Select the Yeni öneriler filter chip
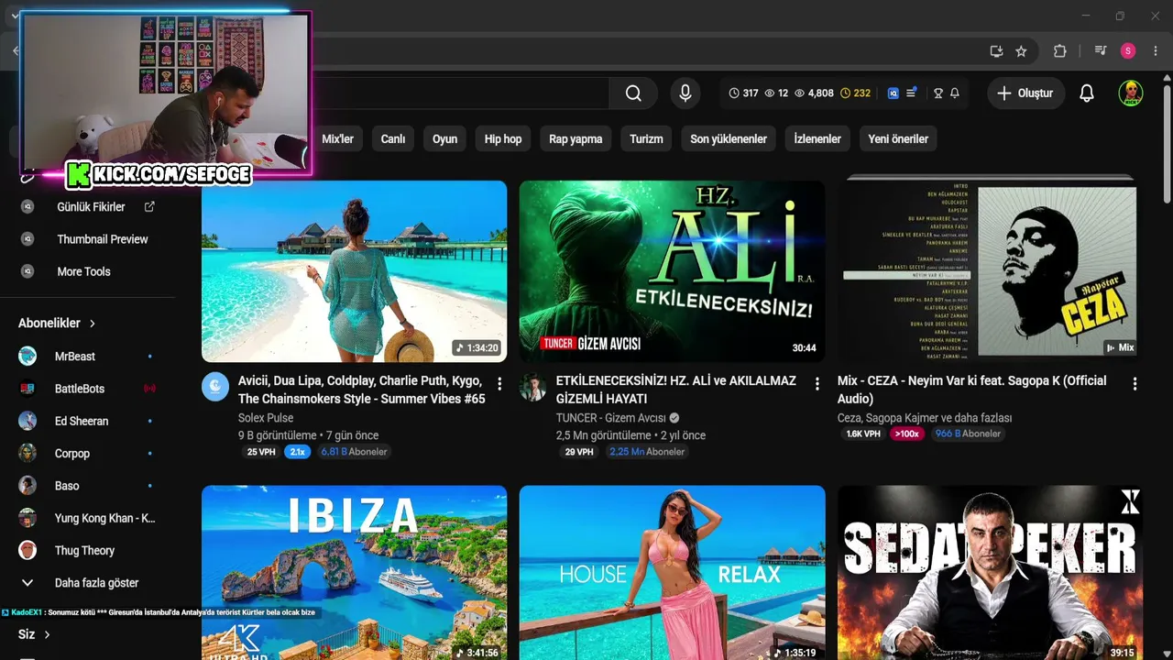This screenshot has height=660, width=1173. click(898, 139)
